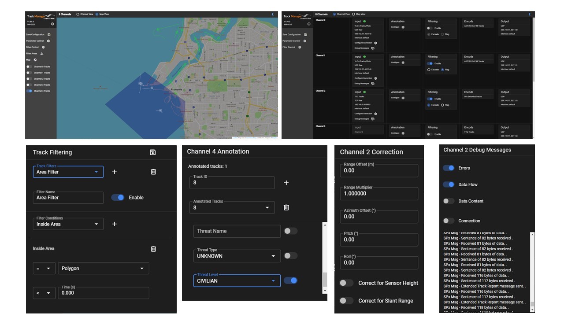This screenshot has height=317, width=564.
Task: Open the Threat Level CIVILIAN dropdown
Action: 237,280
